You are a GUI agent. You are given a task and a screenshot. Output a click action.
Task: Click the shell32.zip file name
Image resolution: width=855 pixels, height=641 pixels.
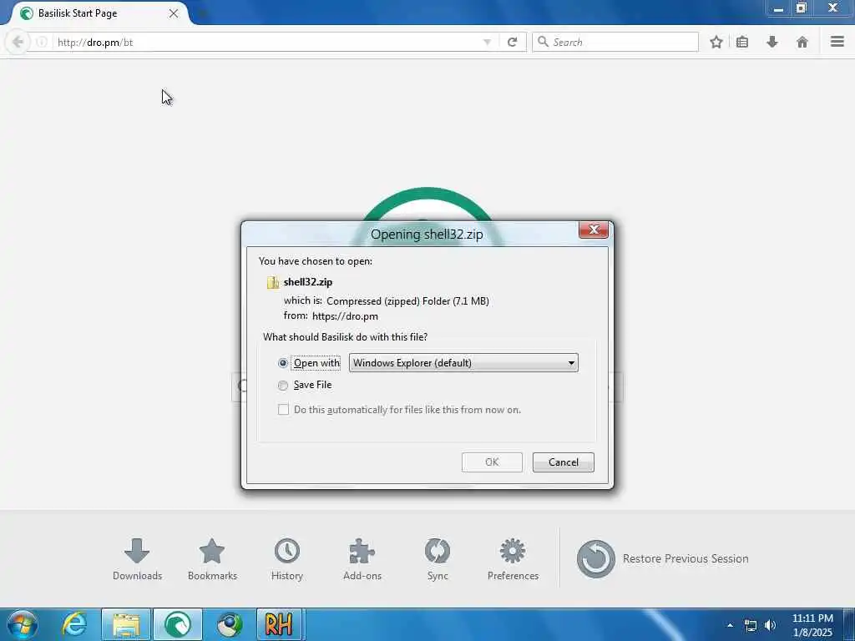coord(308,282)
